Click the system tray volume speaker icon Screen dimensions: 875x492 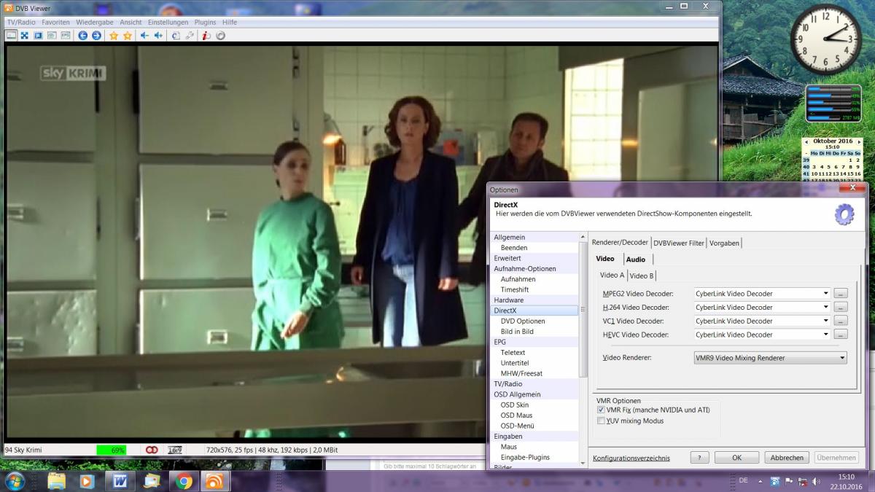click(815, 481)
